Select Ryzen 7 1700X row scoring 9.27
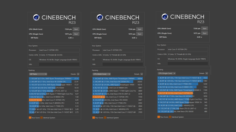Image resolution: width=236 pixels, height=132 pixels. (54, 94)
